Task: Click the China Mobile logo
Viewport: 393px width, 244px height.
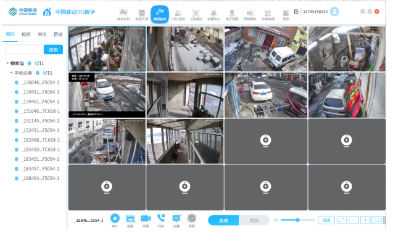Action: click(23, 12)
